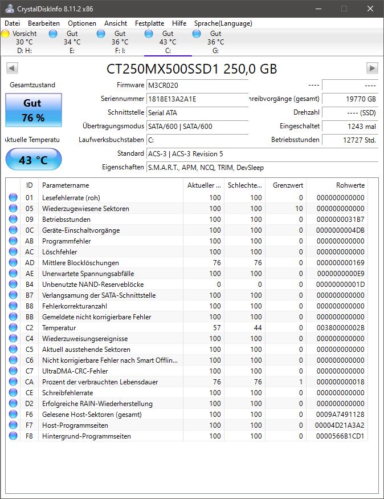The width and height of the screenshot is (384, 499).
Task: Click raw value 0009A7491128
Action: 340,415
